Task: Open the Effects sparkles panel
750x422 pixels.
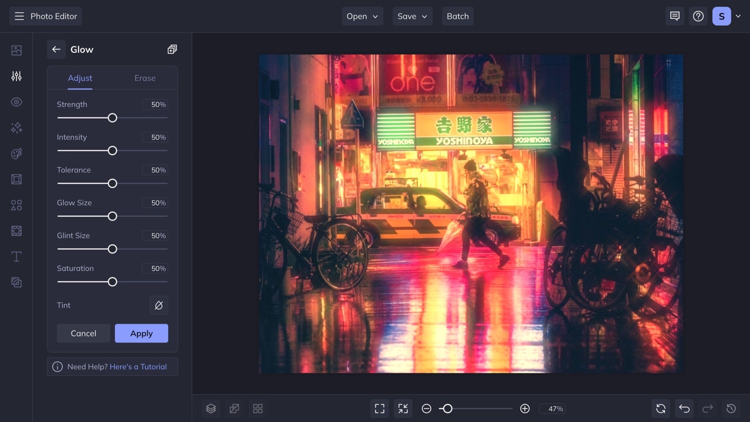Action: point(16,127)
